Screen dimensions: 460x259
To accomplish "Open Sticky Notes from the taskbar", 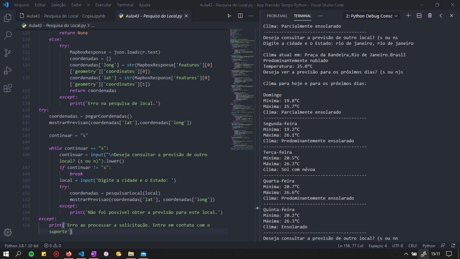I will click(x=44, y=254).
